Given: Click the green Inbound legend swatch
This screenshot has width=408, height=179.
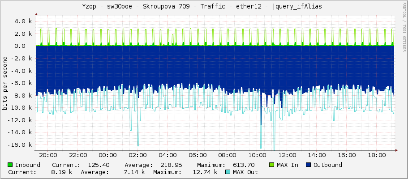Looking at the screenshot, I should click(10, 165).
